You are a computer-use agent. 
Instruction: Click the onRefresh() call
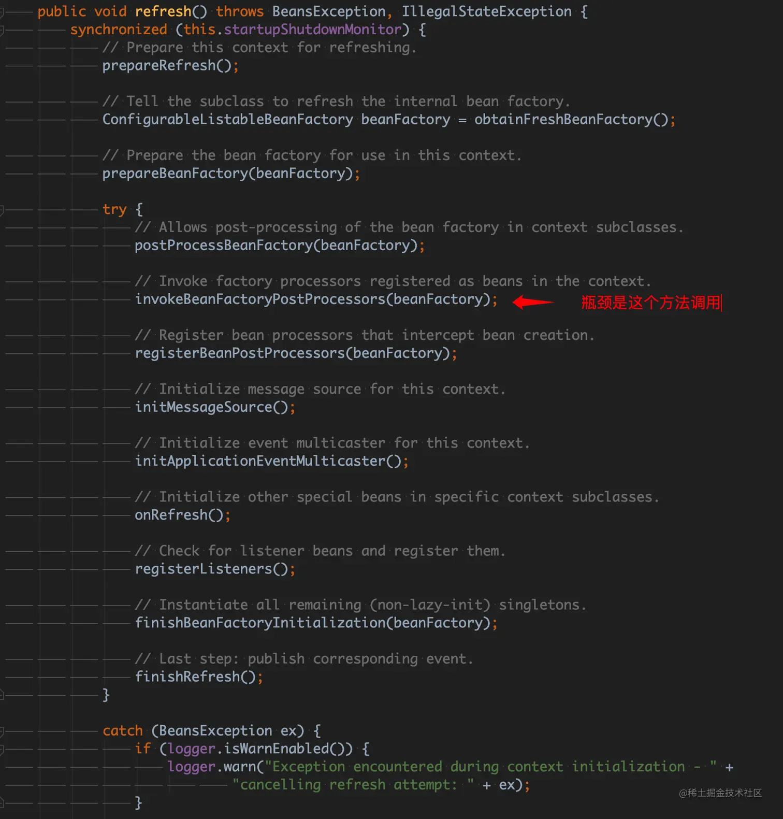click(x=182, y=515)
